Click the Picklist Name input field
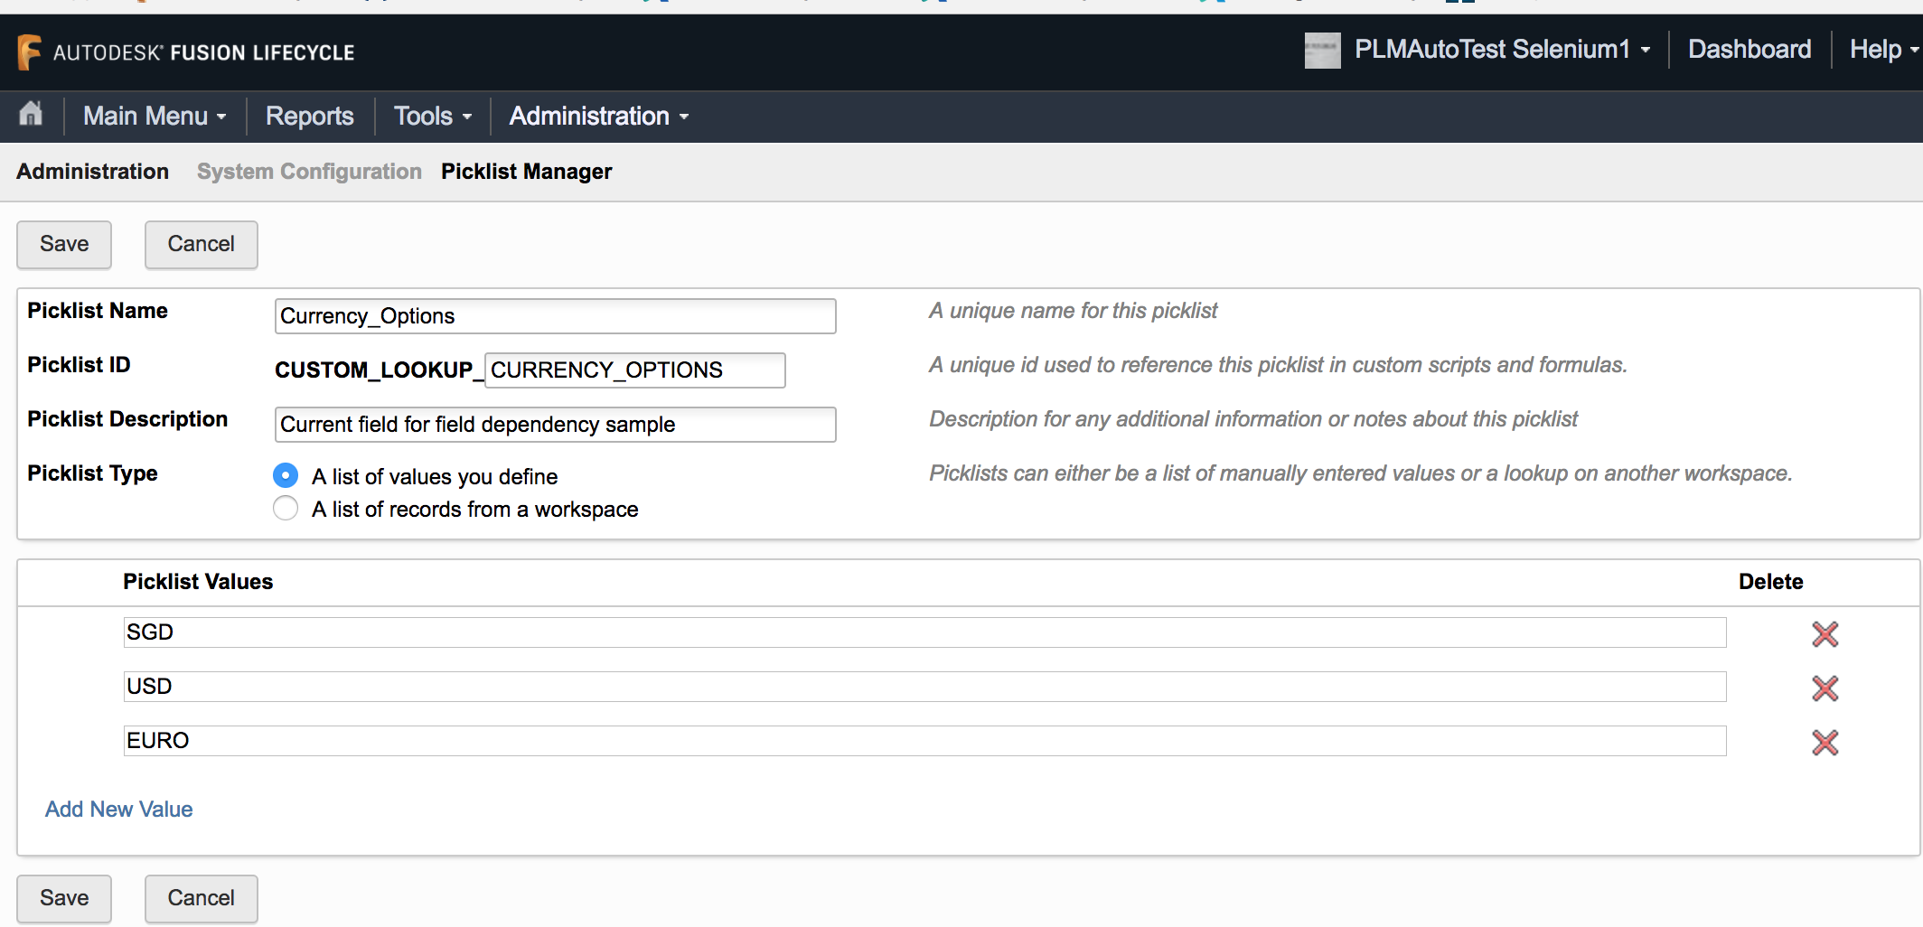 pos(554,316)
